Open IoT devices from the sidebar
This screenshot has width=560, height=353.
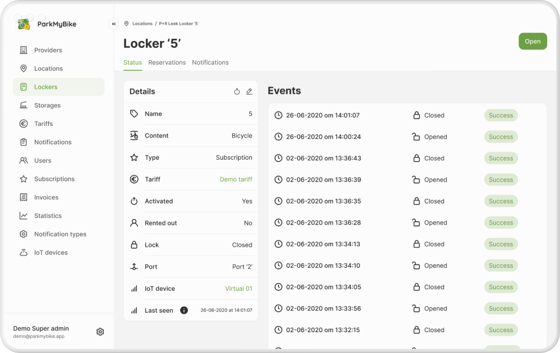pyautogui.click(x=51, y=252)
